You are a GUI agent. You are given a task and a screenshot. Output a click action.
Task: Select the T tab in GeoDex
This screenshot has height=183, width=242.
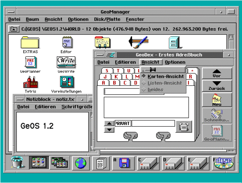click(x=118, y=71)
